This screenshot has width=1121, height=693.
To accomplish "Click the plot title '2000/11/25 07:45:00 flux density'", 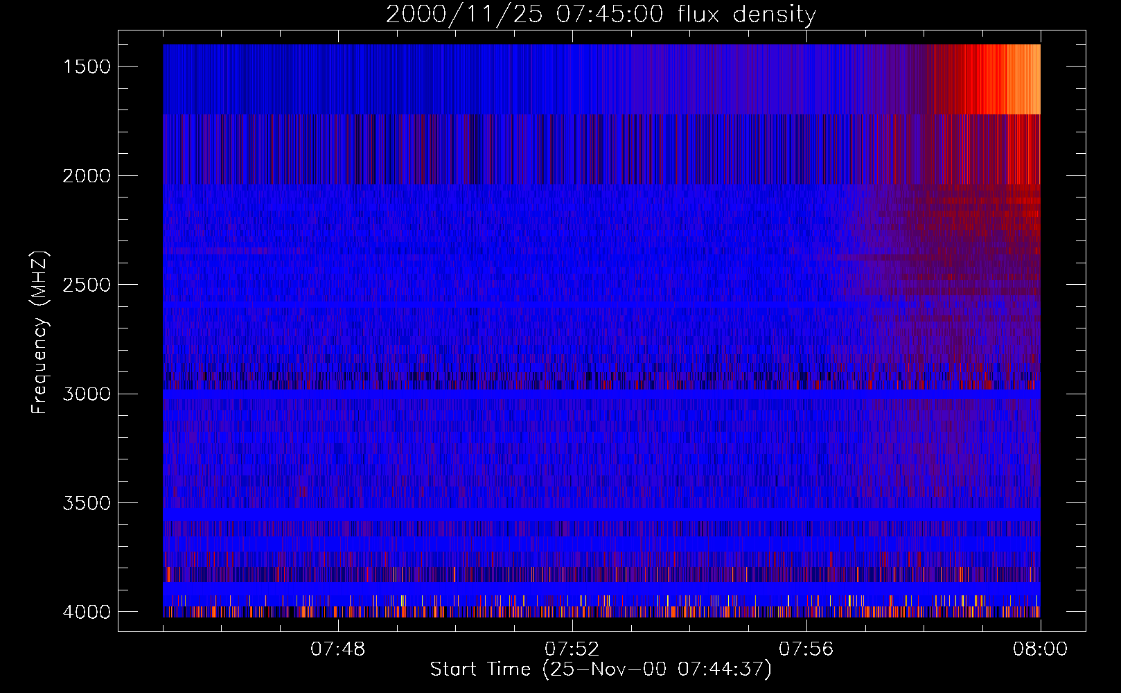I will tap(601, 15).
